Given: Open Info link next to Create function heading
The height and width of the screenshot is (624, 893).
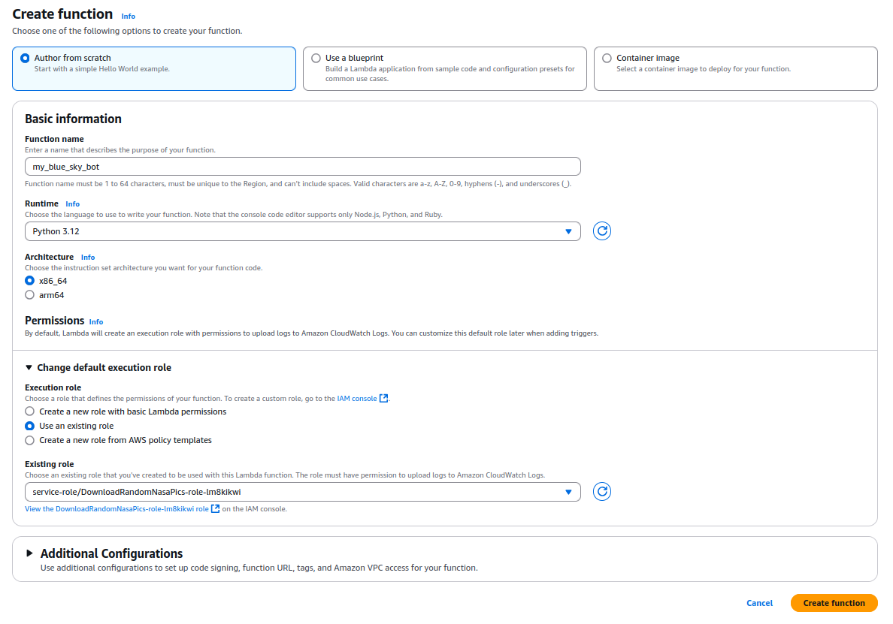Looking at the screenshot, I should click(129, 16).
